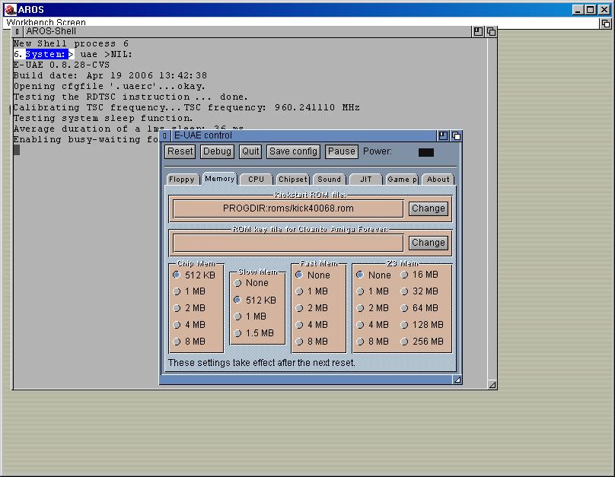Click the Reset button

pos(180,151)
